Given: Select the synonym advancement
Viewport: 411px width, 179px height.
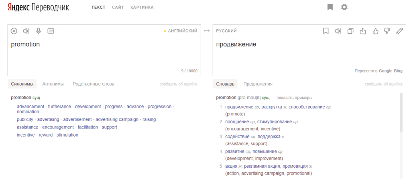Looking at the screenshot, I should pyautogui.click(x=31, y=107).
